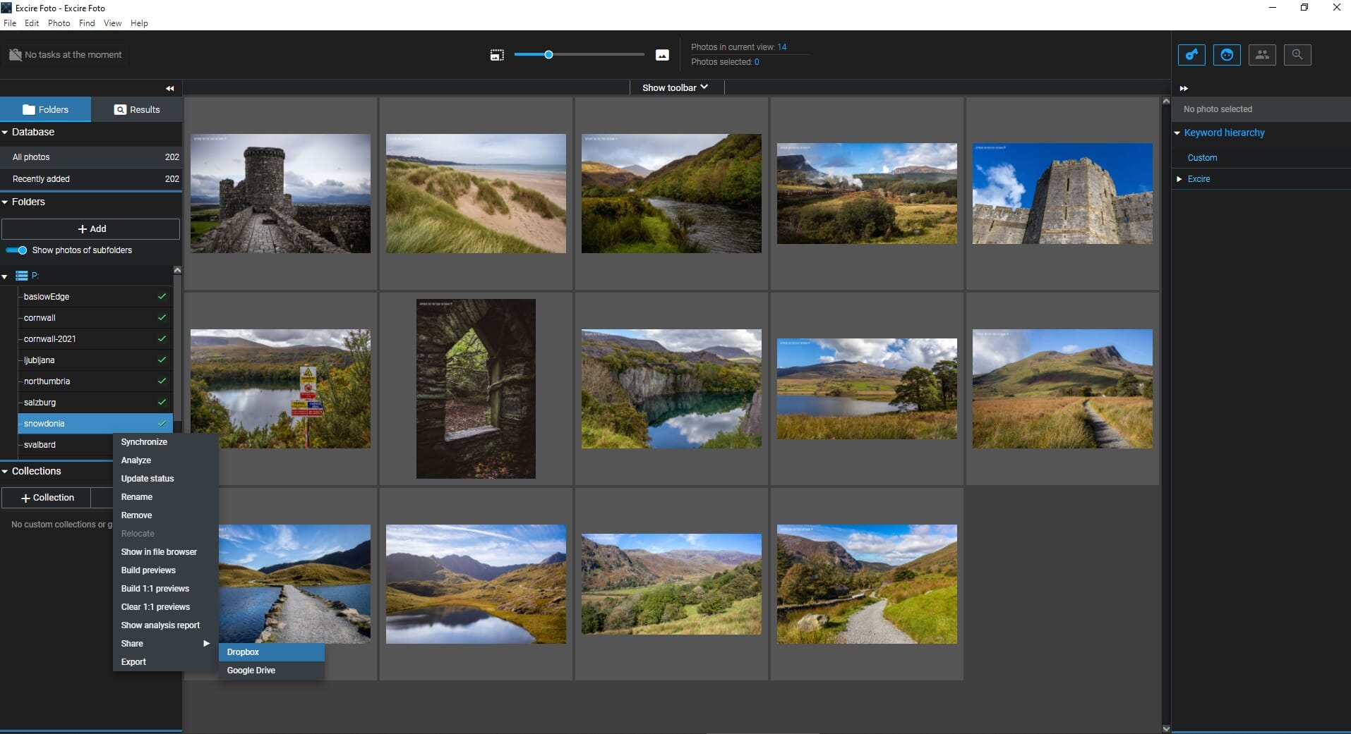
Task: Open the Find menu
Action: pyautogui.click(x=87, y=23)
